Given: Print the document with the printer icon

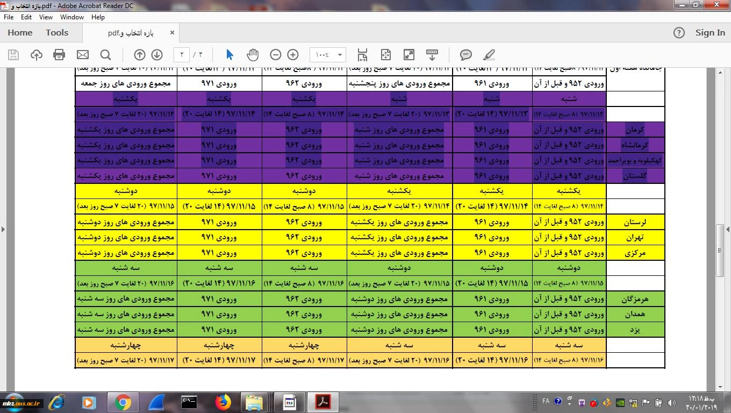Looking at the screenshot, I should pos(60,55).
